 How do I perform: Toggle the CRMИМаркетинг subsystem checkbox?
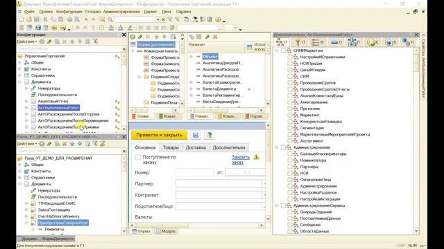coord(283,50)
